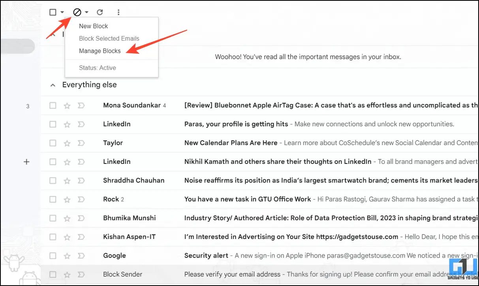Star the LinkedIn Nikhil Kamath email
The image size is (479, 286).
tap(67, 162)
